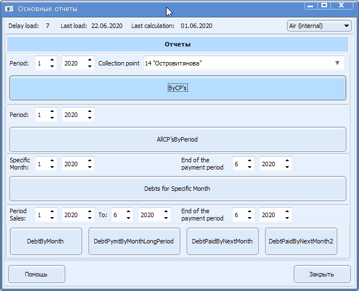This screenshot has width=359, height=291.
Task: Click the Отчеты section header
Action: click(177, 44)
